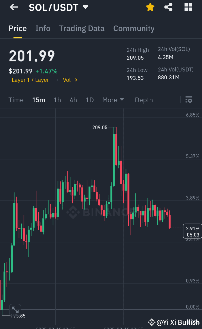
Task: Tap the star to favorite SOL/USDT
Action: point(150,7)
